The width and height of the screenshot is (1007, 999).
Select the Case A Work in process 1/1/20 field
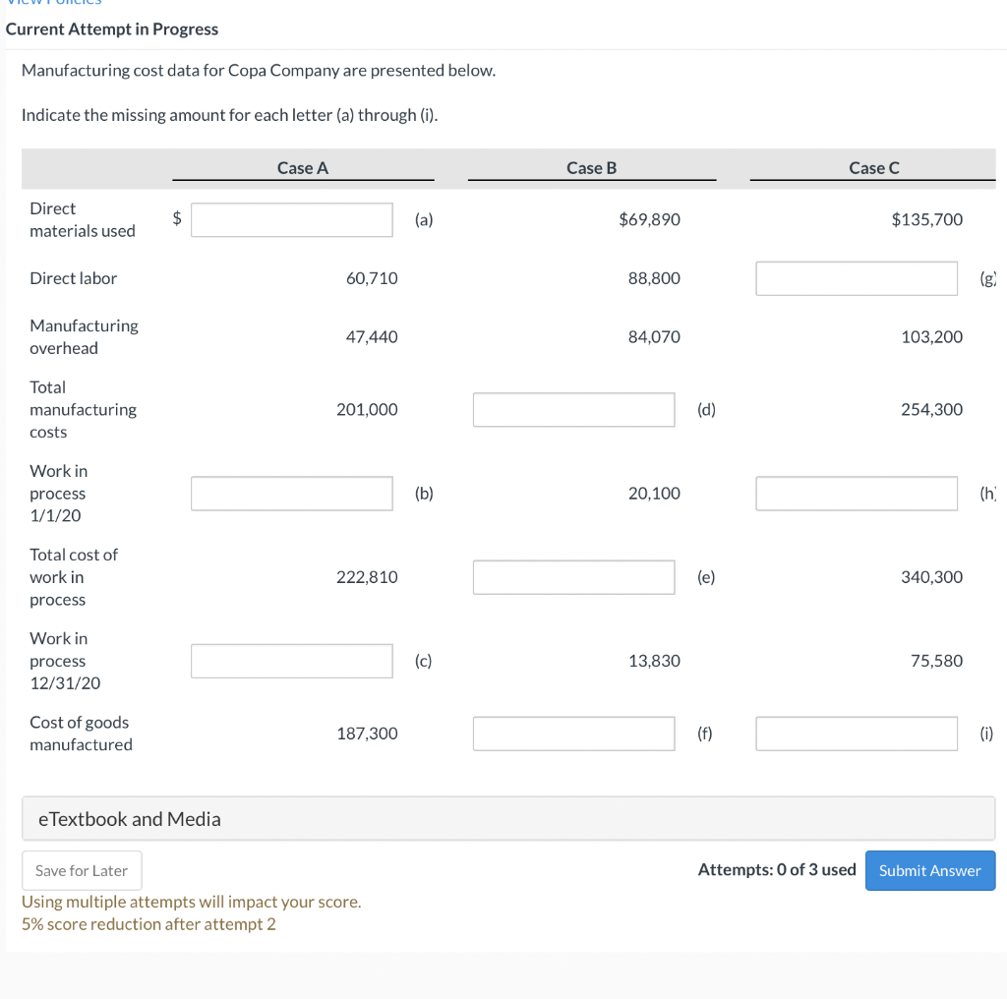(x=291, y=493)
